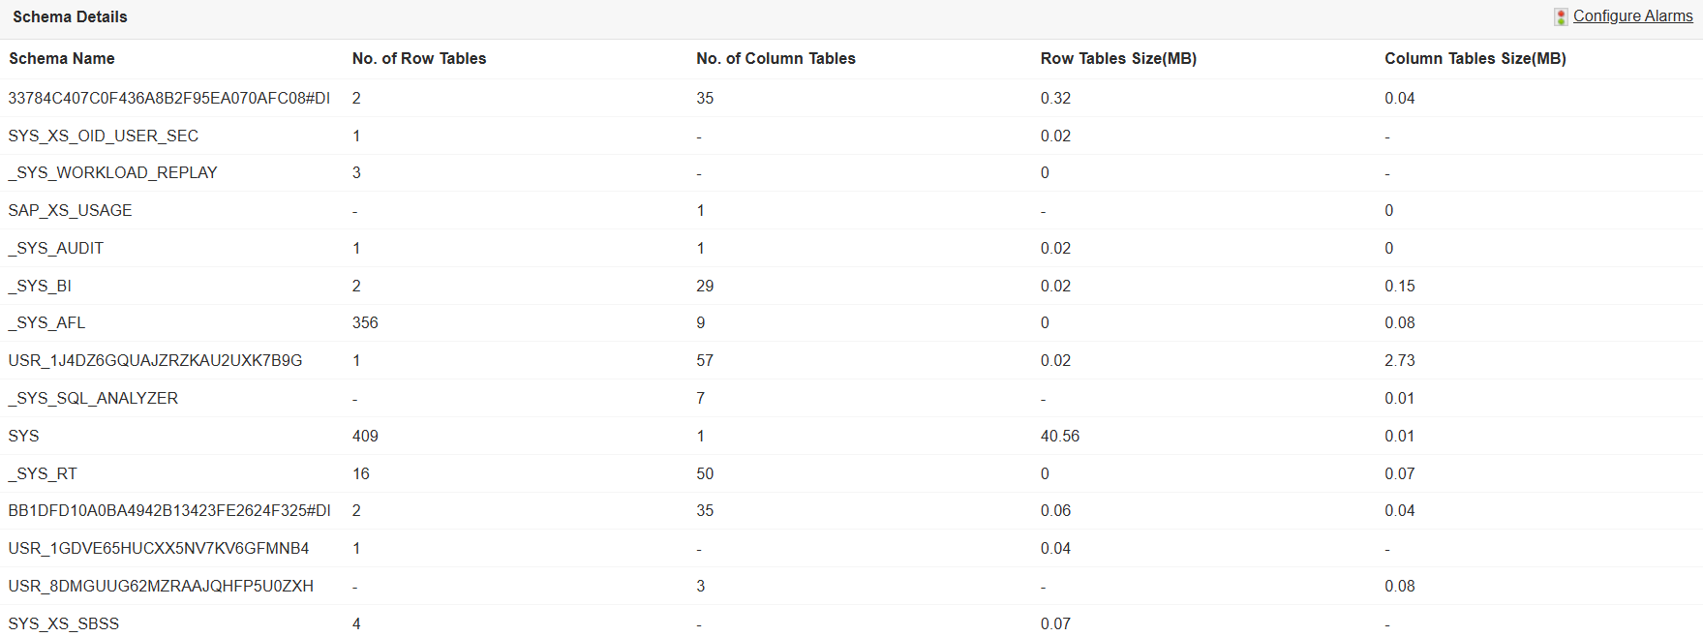This screenshot has height=637, width=1703.
Task: Select the SYS schema row
Action: [24, 436]
